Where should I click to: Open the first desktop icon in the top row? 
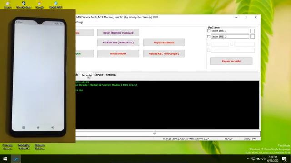pyautogui.click(x=8, y=5)
